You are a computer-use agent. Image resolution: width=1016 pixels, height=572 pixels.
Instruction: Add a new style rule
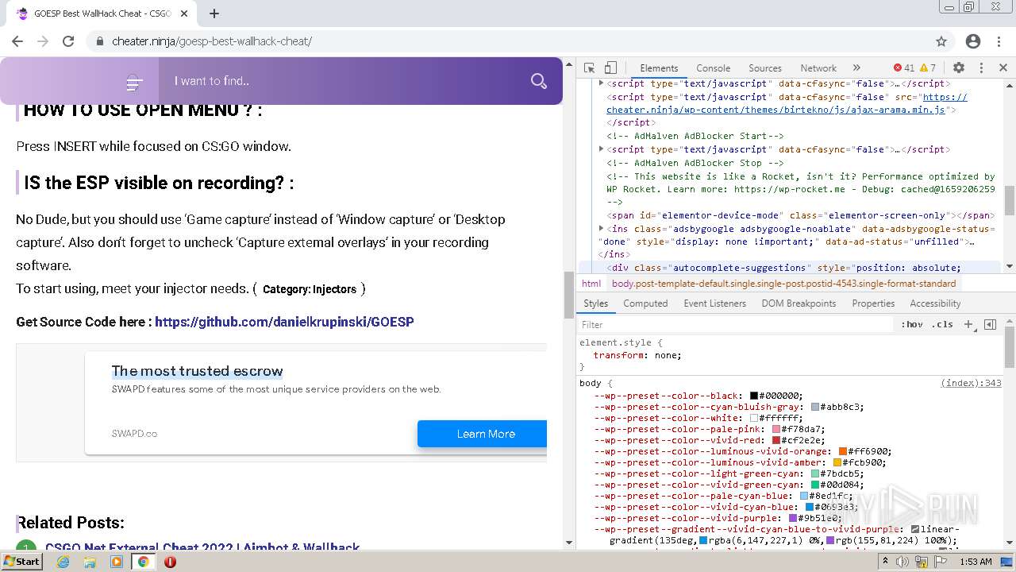tap(968, 324)
